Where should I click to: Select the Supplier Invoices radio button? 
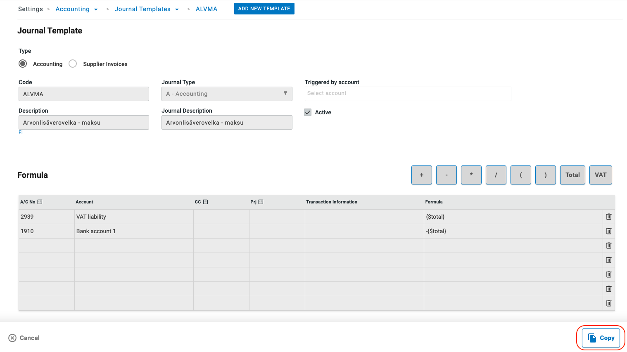pos(73,64)
